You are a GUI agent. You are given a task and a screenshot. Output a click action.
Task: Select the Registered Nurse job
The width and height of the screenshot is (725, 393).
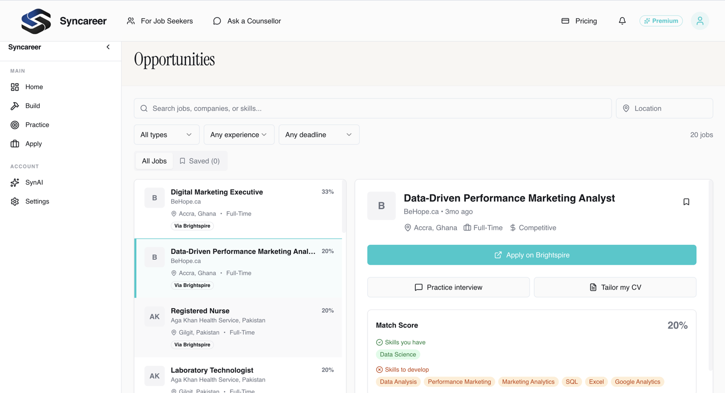pos(238,328)
